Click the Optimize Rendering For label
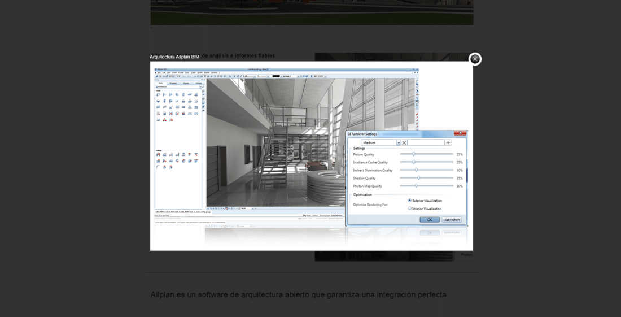This screenshot has width=621, height=317. (x=370, y=205)
